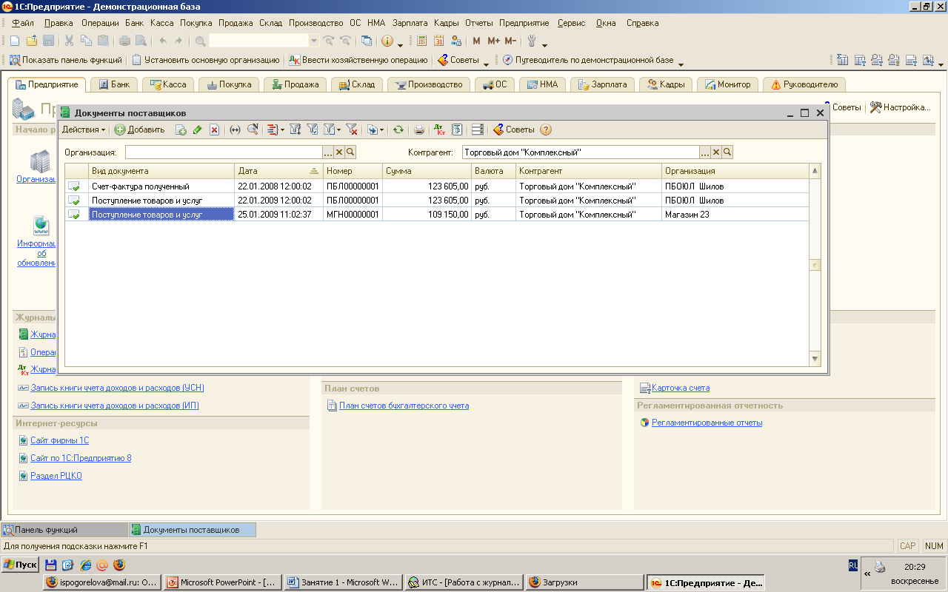Viewport: 948px width, 592px height.
Task: Open Загрузки window from the taskbar
Action: (x=585, y=582)
